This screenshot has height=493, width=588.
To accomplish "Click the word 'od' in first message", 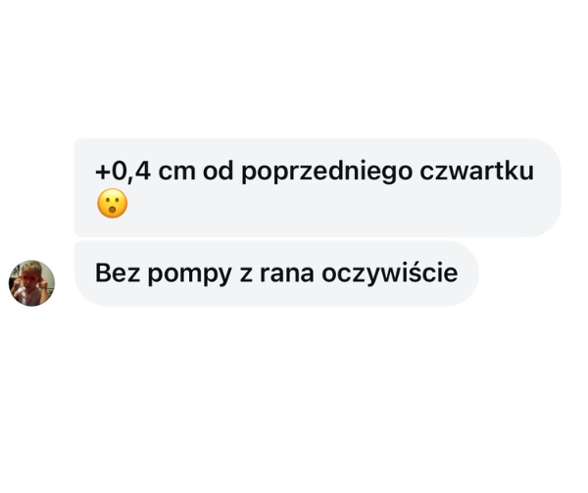I will tap(218, 171).
